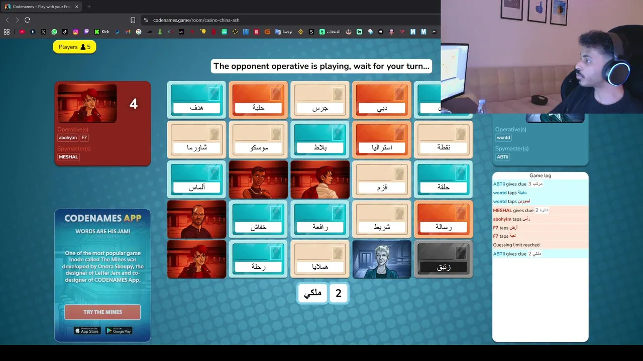This screenshot has width=643, height=361.
Task: Open the ترجمة translate bookmark
Action: (283, 32)
